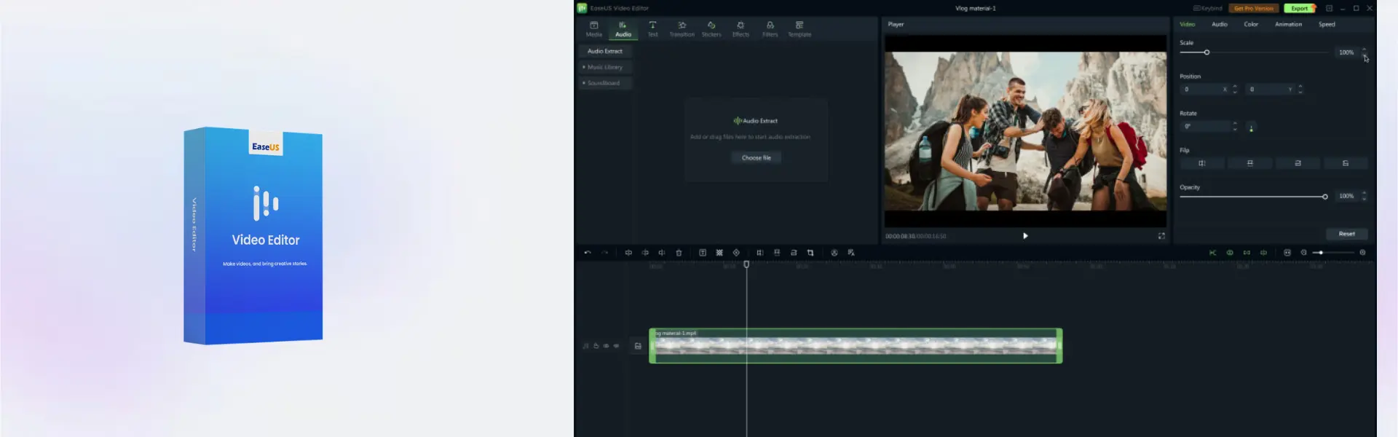The height and width of the screenshot is (437, 1398).
Task: Switch to the Text tab
Action: pos(652,29)
